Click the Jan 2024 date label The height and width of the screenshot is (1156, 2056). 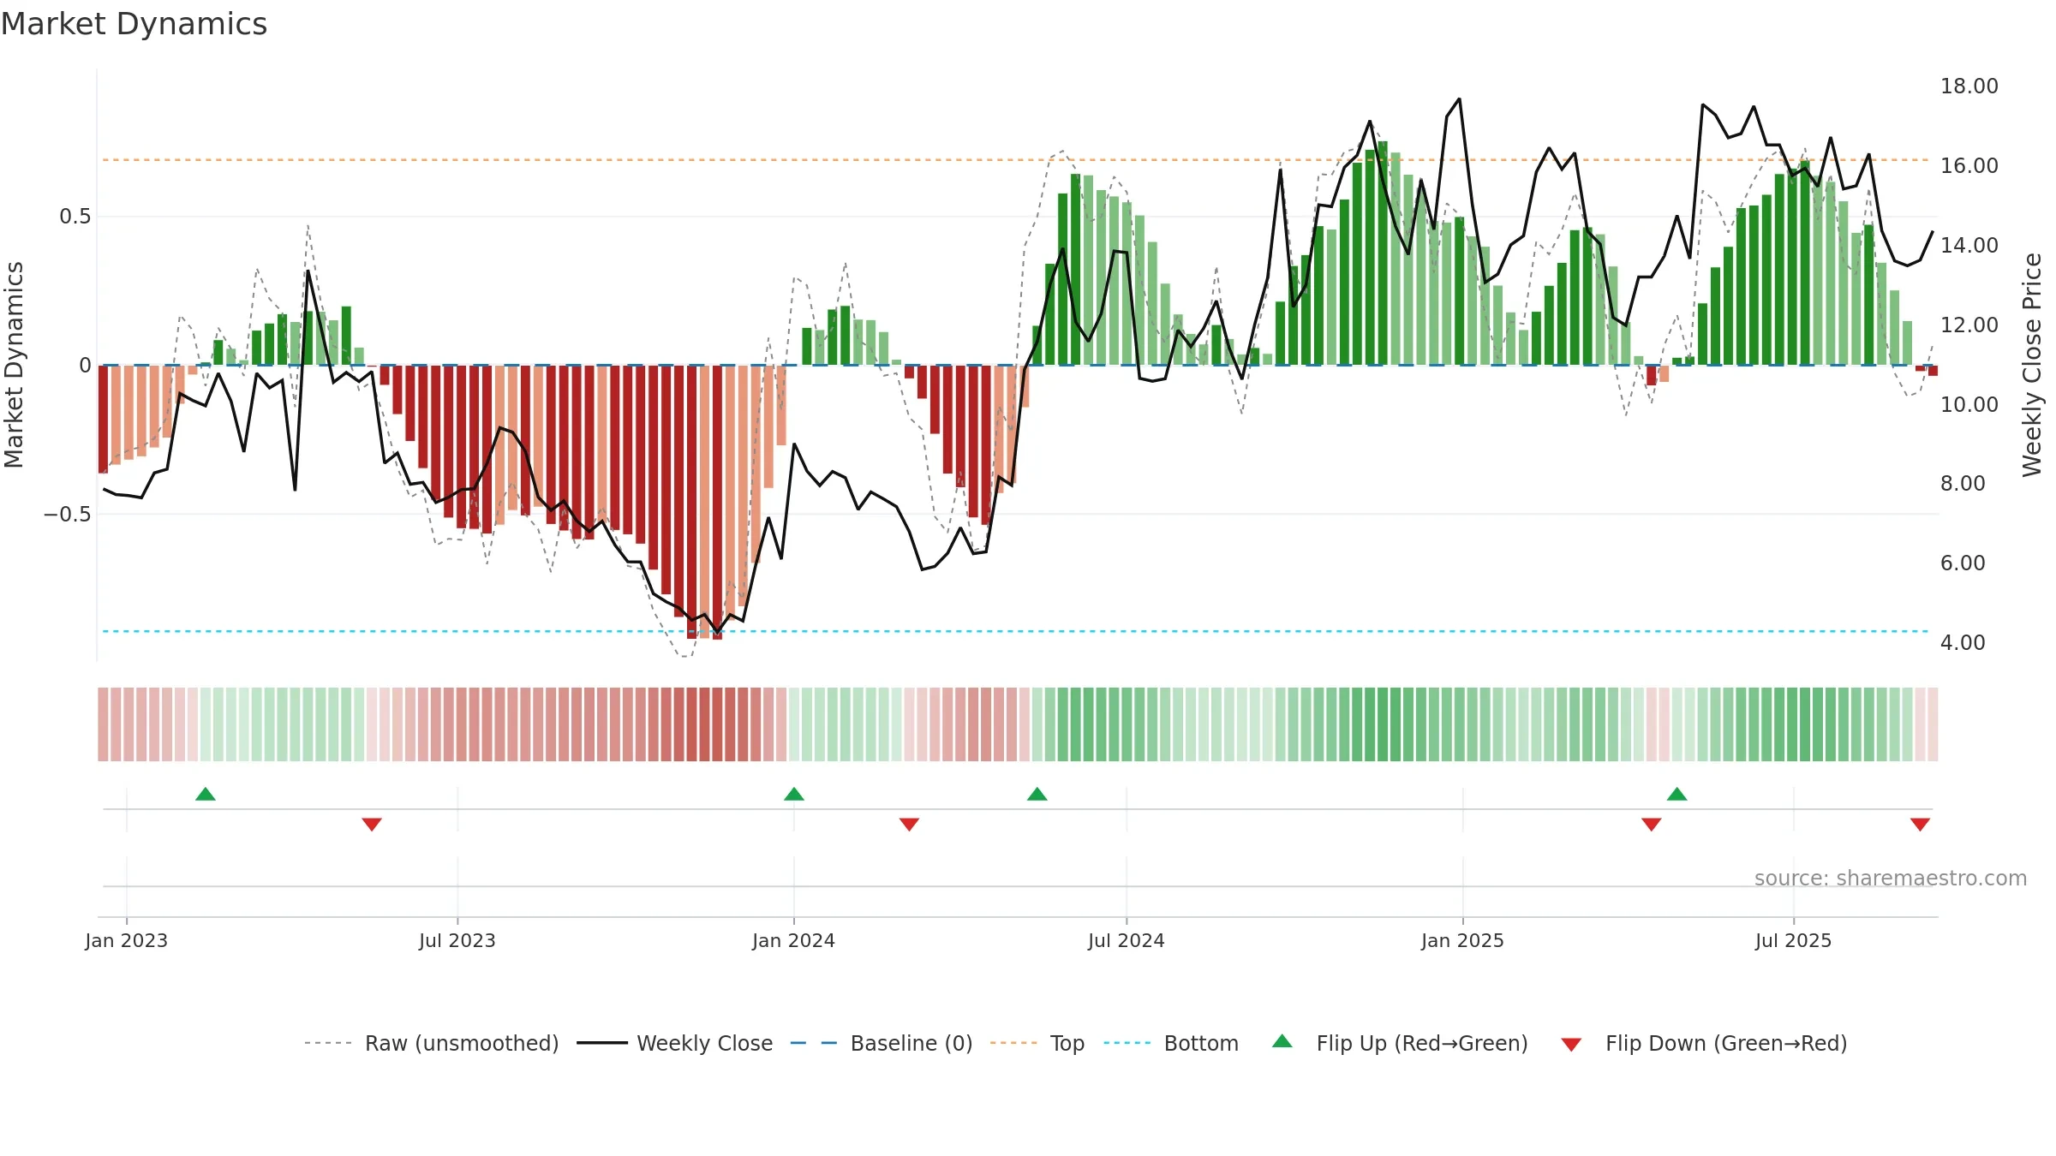794,940
